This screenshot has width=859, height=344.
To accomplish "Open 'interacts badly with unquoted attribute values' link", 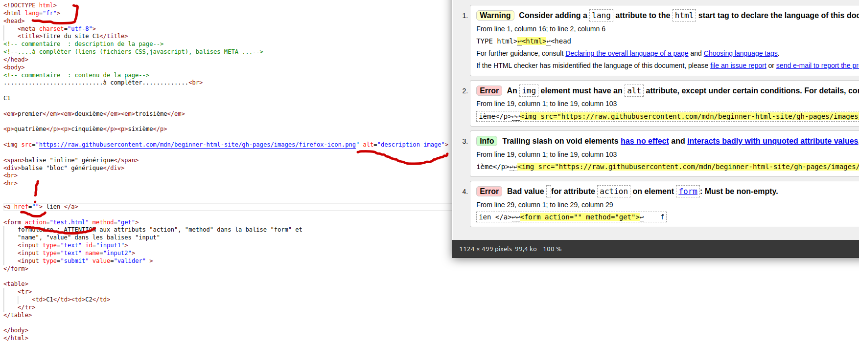I will point(772,141).
